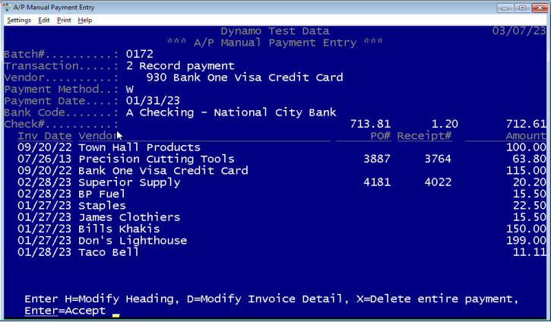Select the Bills Khakis invoice row
The image size is (551, 322).
(x=282, y=229)
